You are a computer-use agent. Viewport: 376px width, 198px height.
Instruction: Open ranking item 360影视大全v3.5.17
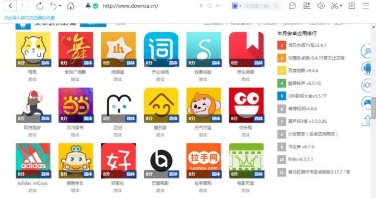pyautogui.click(x=307, y=96)
